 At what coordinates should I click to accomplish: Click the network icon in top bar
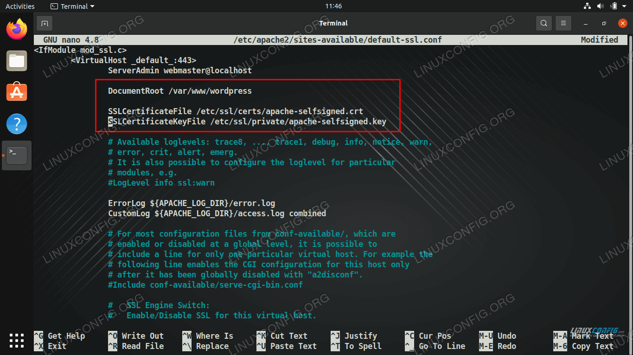point(587,6)
